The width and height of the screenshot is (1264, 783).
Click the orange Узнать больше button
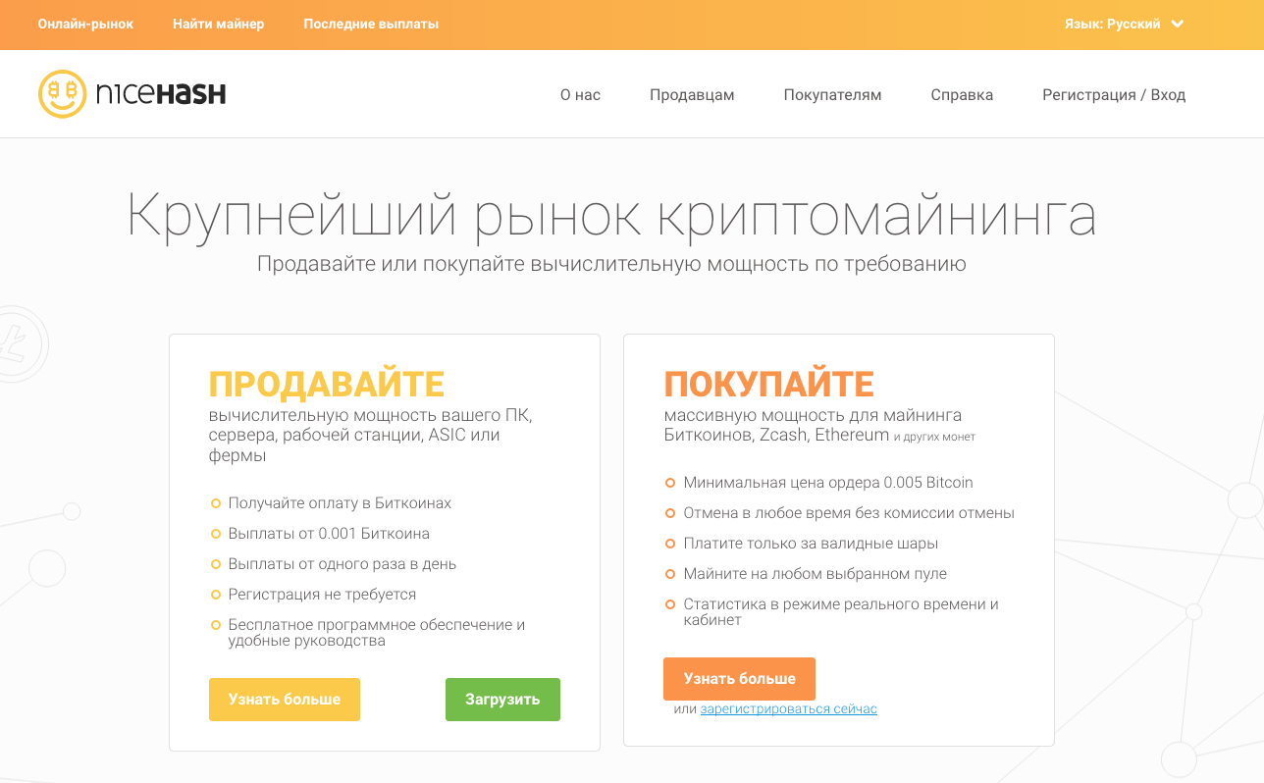[739, 679]
